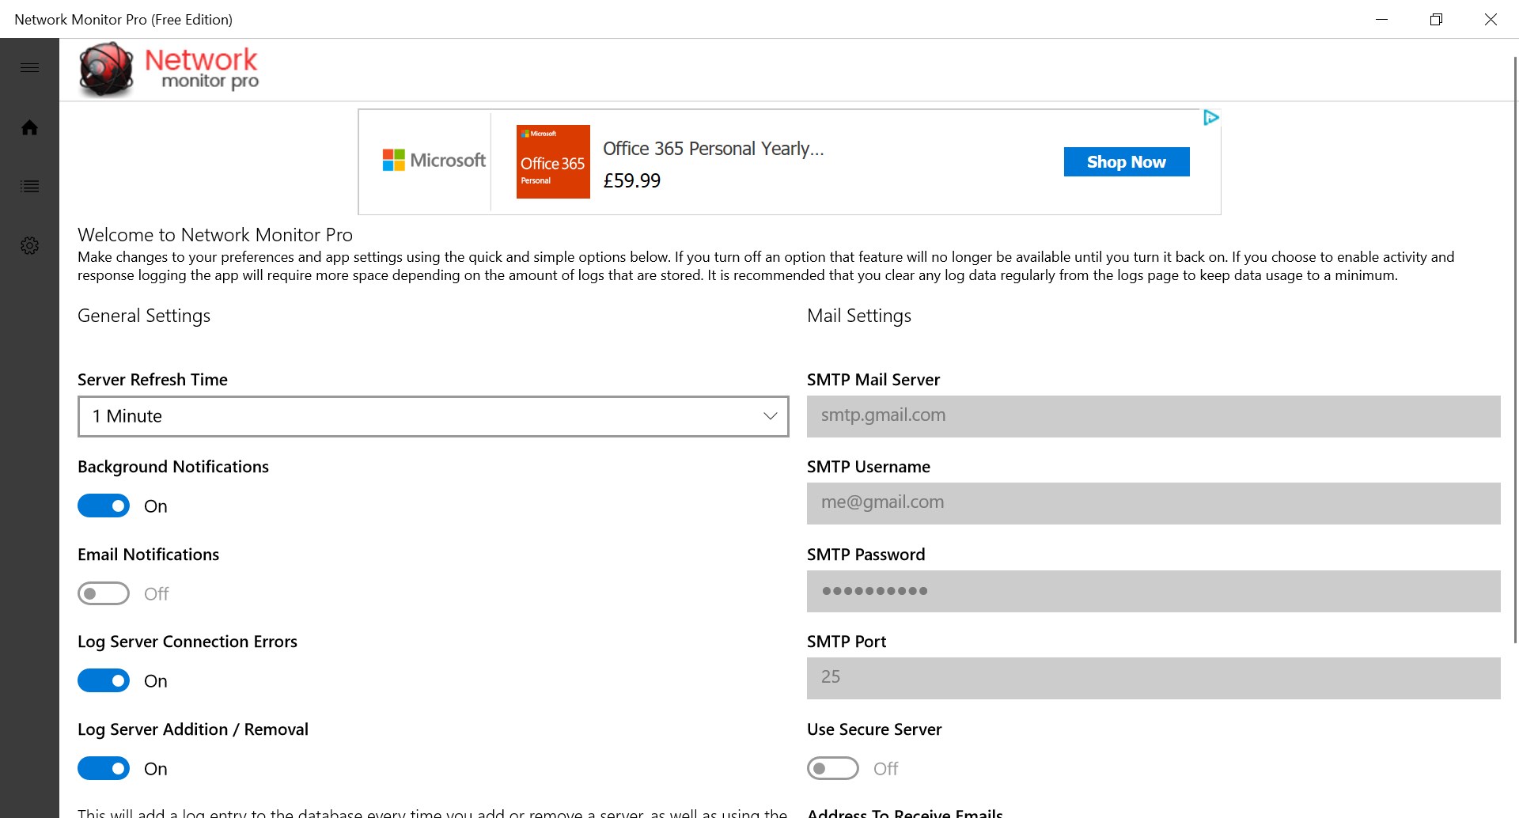Turn off Background Notifications toggle

pyautogui.click(x=104, y=506)
